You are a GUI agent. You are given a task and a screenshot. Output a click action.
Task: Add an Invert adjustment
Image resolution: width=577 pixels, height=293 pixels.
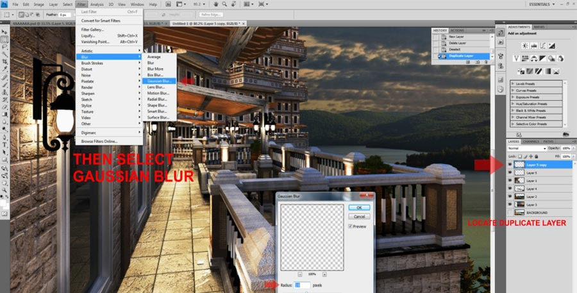click(x=521, y=71)
